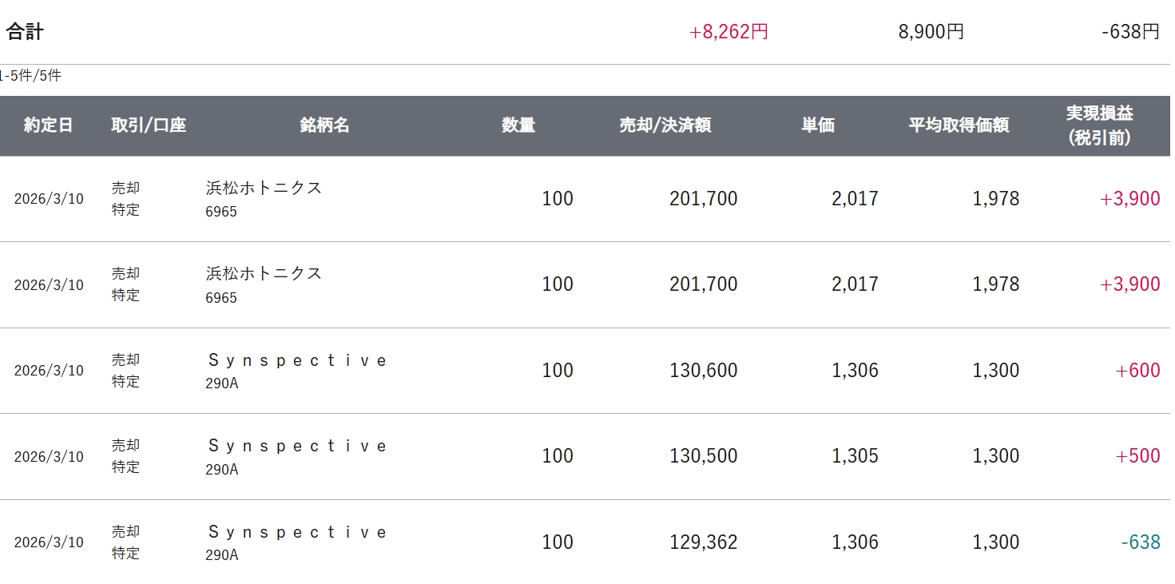Select the 売却/決済額 column header

point(665,125)
